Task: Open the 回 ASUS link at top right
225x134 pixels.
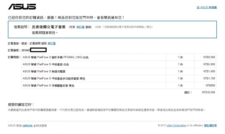Action: 207,7
